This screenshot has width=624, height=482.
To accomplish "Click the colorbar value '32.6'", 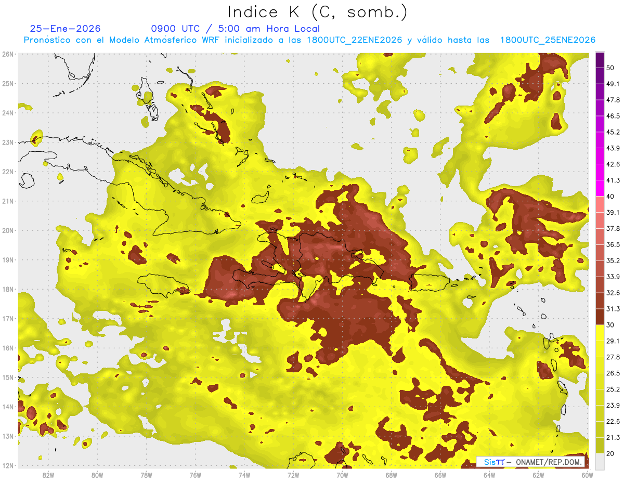I will click(613, 293).
